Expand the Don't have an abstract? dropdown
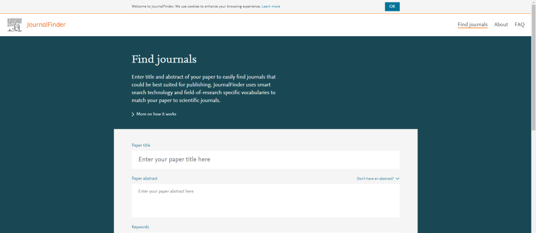The height and width of the screenshot is (233, 536). pos(378,178)
